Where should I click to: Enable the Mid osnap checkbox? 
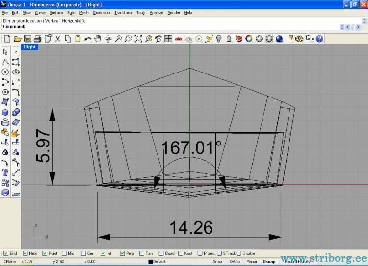64,253
